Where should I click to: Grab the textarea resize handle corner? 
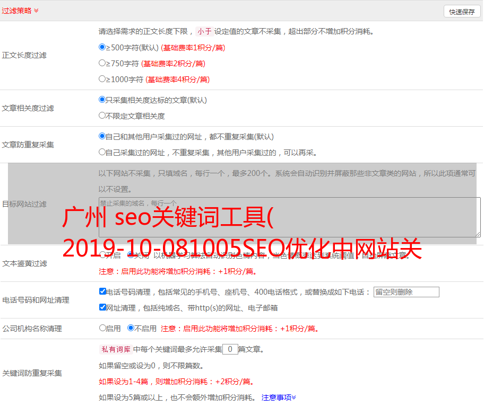(x=478, y=234)
